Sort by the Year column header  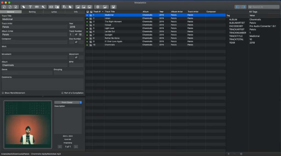pyautogui.click(x=164, y=12)
